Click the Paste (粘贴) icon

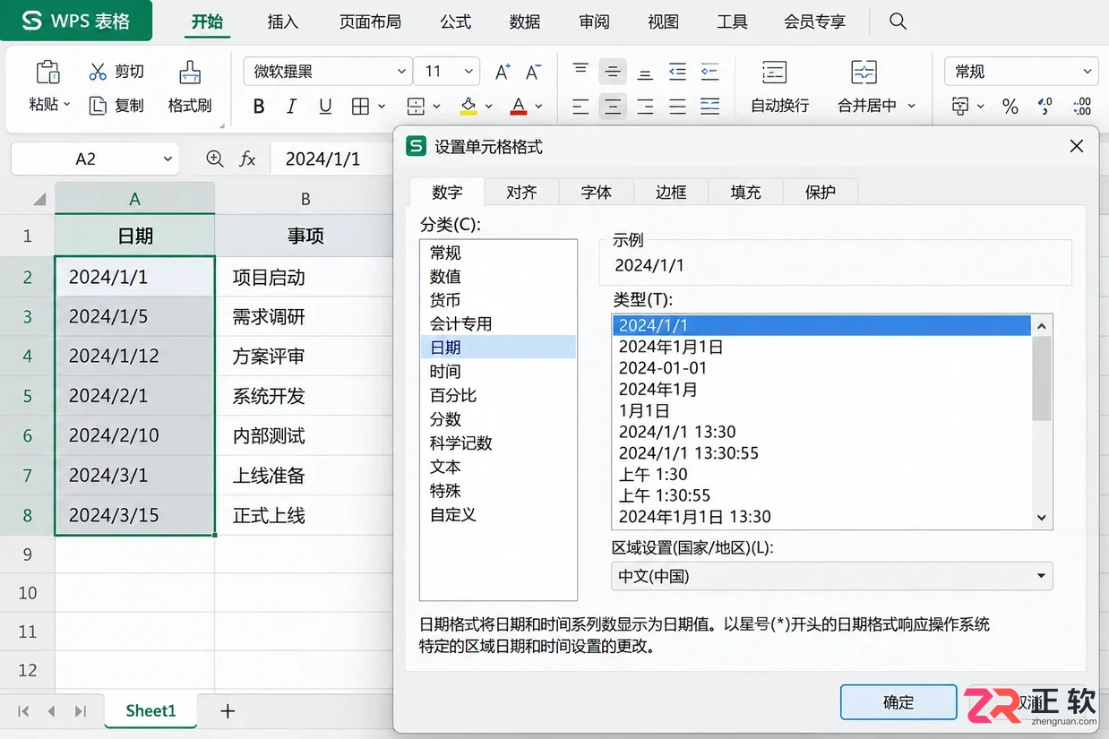pyautogui.click(x=47, y=73)
